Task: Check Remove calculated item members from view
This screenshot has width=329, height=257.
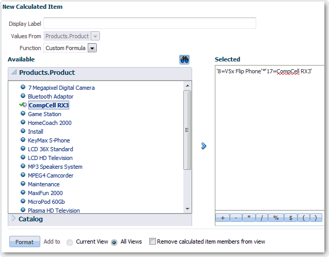Action: [x=152, y=242]
